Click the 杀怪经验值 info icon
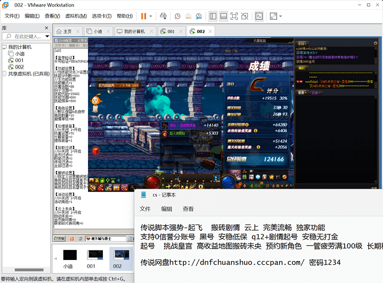The height and width of the screenshot is (283, 383). pyautogui.click(x=247, y=125)
